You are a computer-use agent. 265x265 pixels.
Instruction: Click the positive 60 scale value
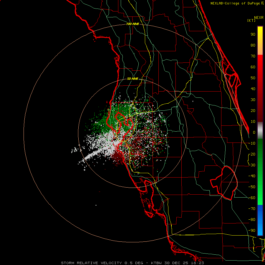click(253, 67)
